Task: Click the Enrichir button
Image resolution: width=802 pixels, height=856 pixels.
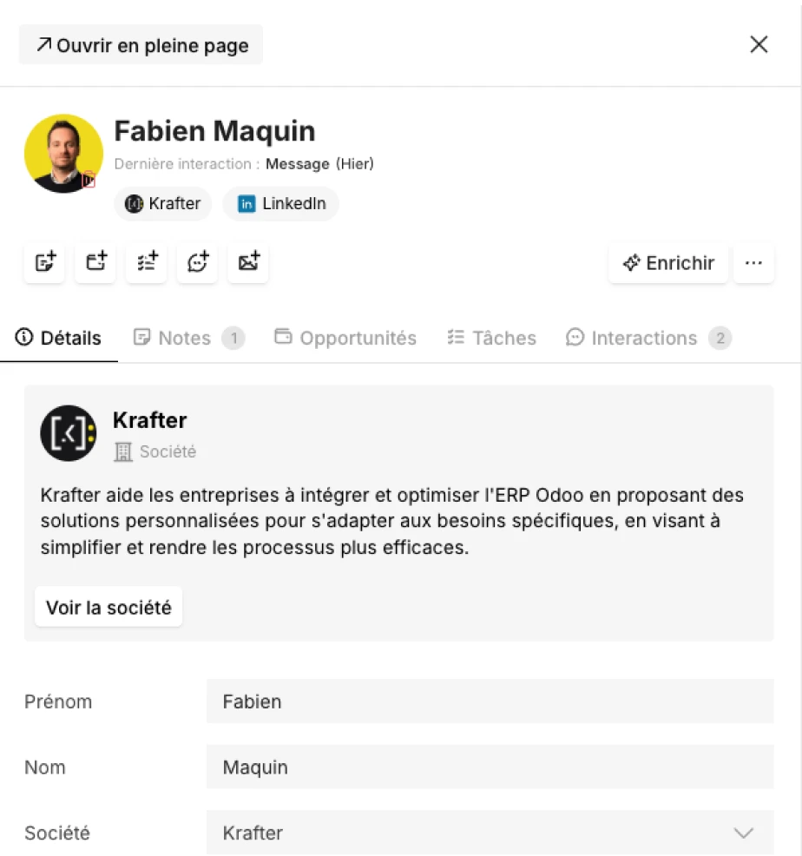Action: [x=668, y=263]
